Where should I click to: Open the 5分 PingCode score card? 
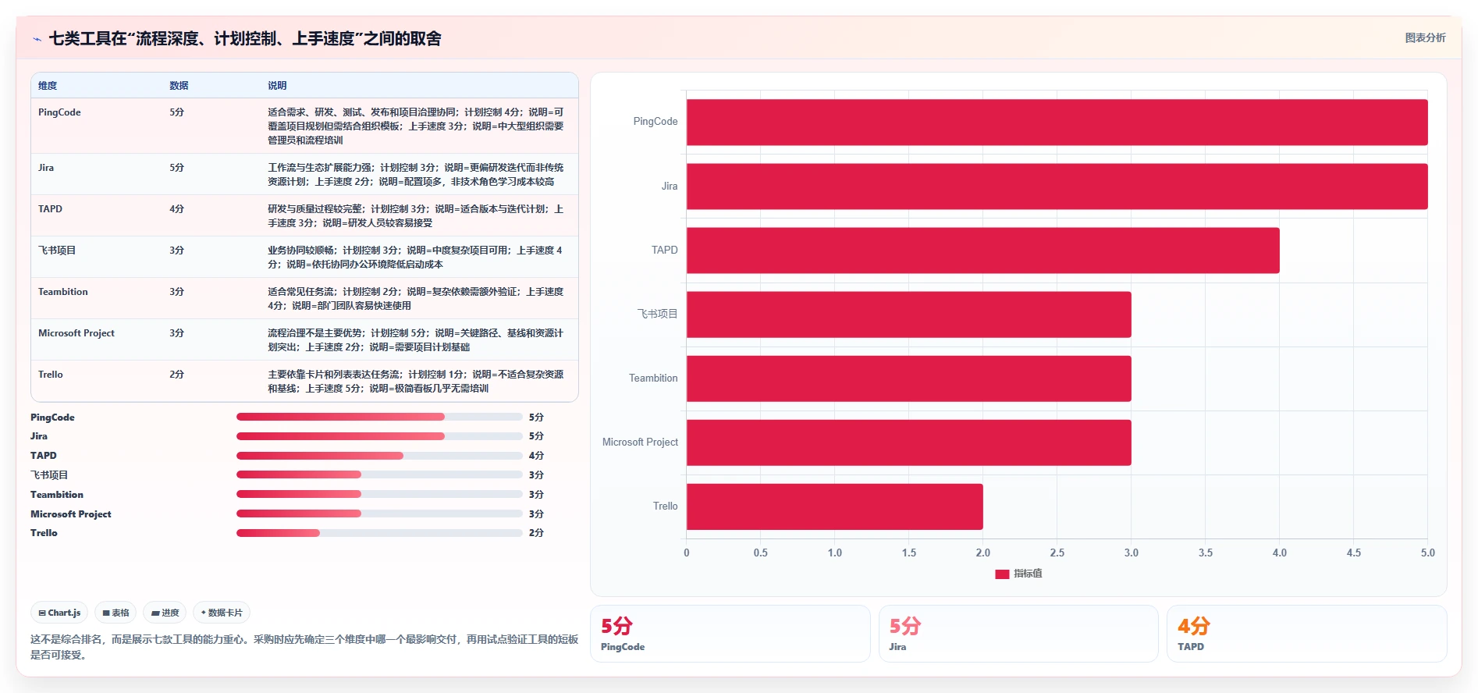730,634
